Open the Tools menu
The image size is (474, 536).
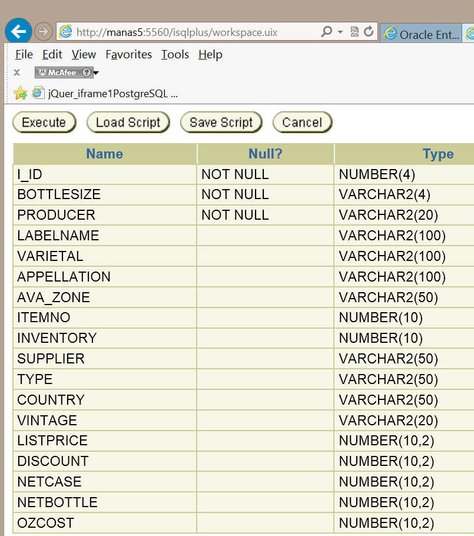(x=175, y=54)
